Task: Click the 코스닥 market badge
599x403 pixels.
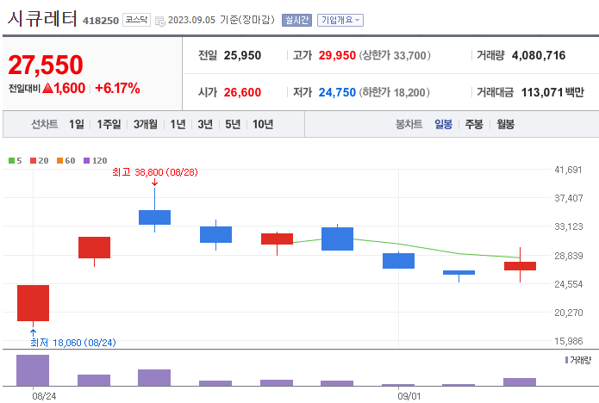Action: 136,20
